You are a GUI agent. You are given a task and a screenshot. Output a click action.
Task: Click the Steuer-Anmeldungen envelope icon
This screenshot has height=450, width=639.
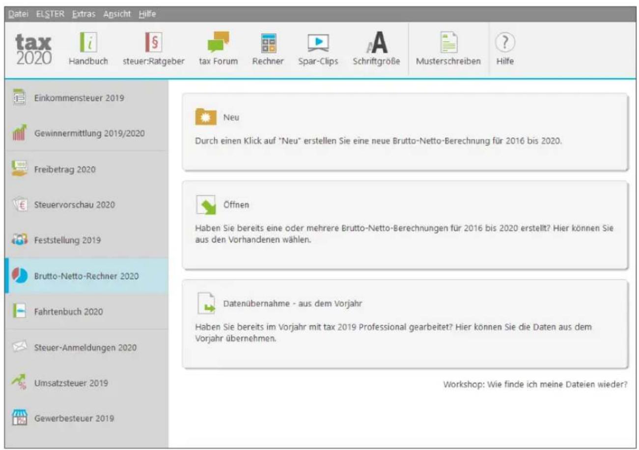[x=19, y=347]
